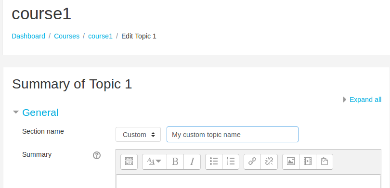Open help for the Summary field
Screen dimensions: 390x188
point(97,155)
